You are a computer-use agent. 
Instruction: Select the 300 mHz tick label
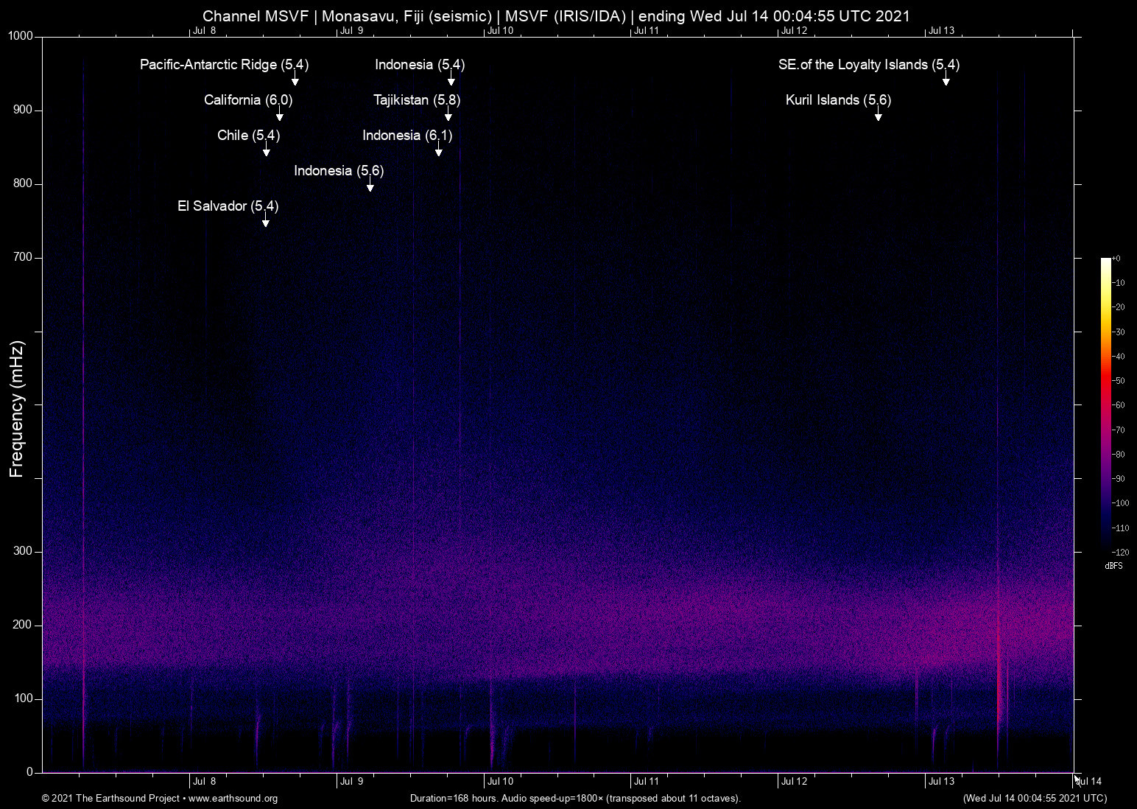(23, 551)
